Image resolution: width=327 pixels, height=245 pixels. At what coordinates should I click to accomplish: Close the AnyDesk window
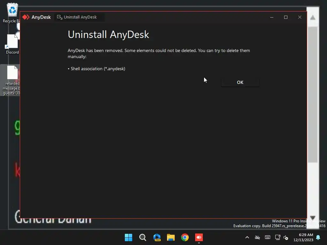[x=300, y=17]
